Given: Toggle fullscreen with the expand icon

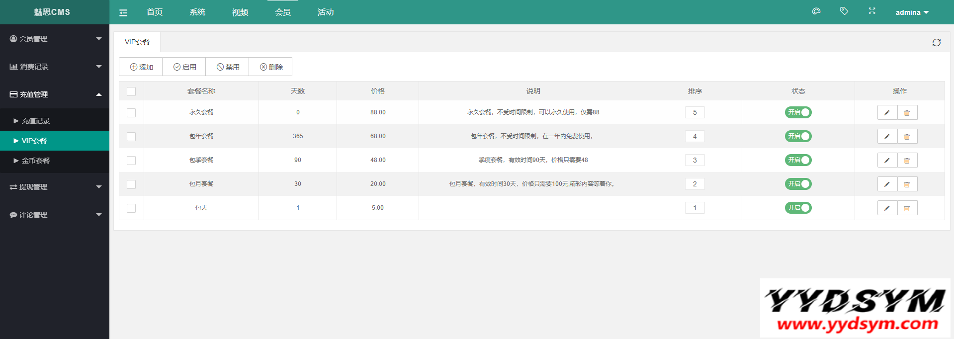Looking at the screenshot, I should [871, 11].
